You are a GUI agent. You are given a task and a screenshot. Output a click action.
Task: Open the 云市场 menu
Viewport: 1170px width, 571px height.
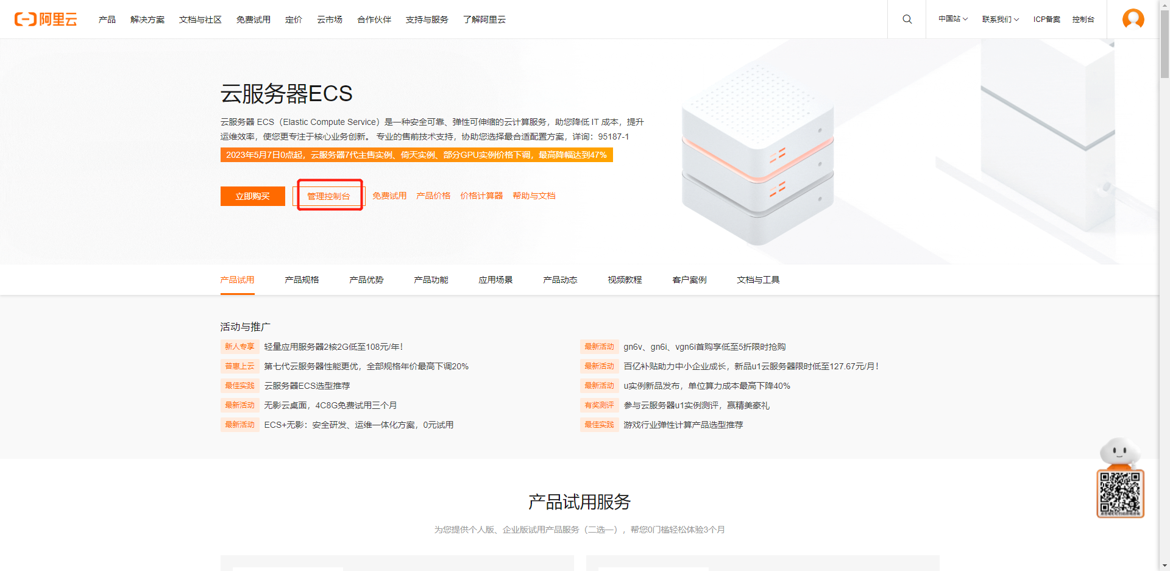click(x=330, y=20)
